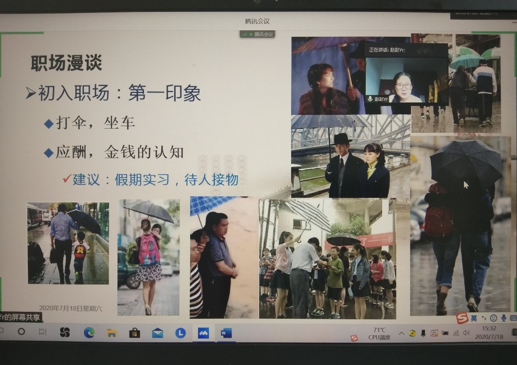Start Sogou voice input microphone
Viewport: 517px width, 365px height.
click(x=504, y=318)
